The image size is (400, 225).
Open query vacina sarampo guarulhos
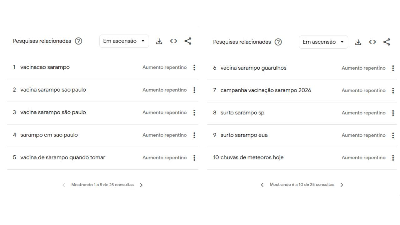pos(253,68)
